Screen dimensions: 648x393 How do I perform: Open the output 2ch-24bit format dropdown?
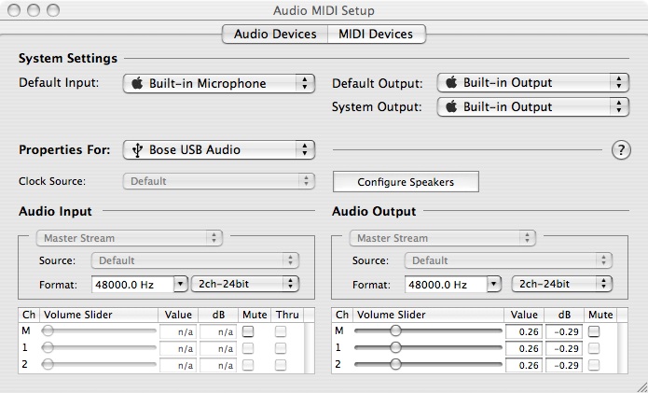click(561, 283)
